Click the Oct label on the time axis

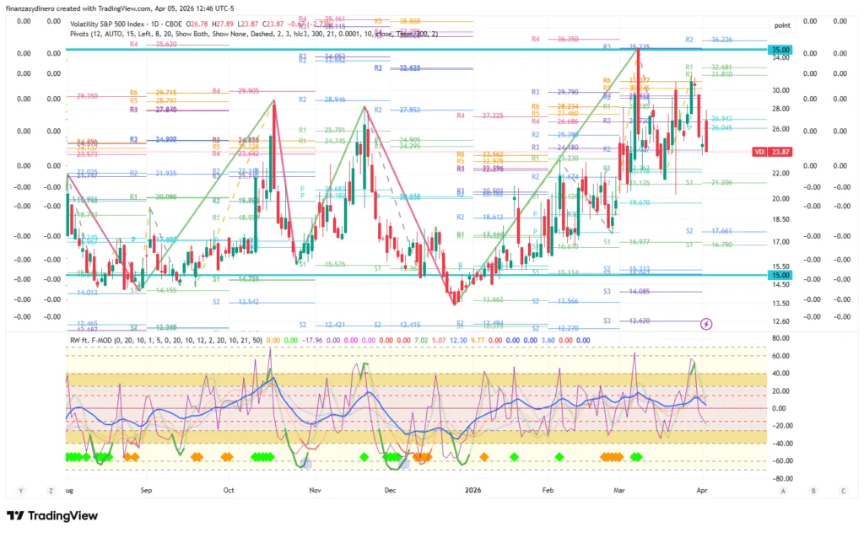click(x=229, y=490)
